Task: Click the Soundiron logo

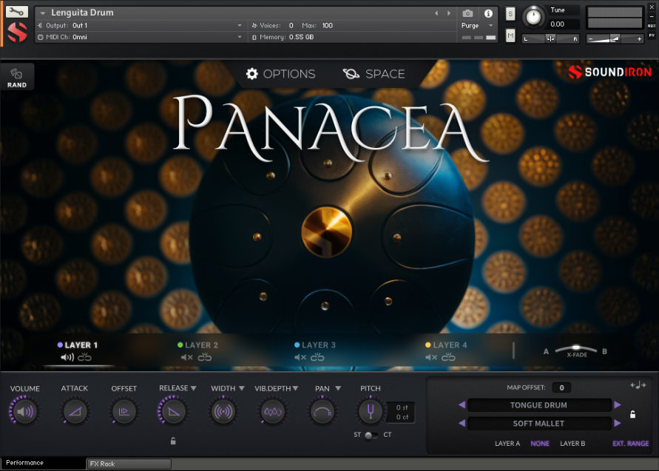Action: [609, 72]
